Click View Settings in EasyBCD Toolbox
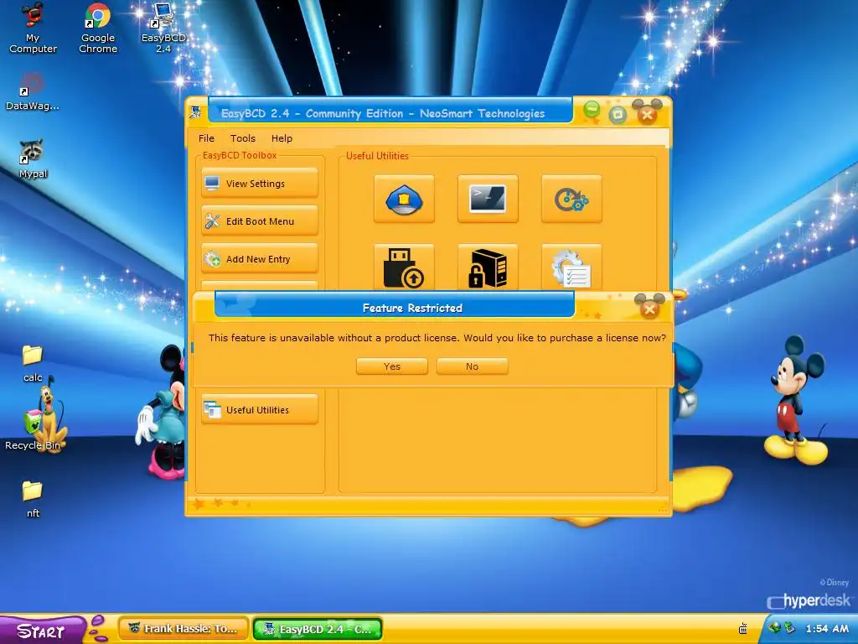The image size is (858, 644). 260,184
